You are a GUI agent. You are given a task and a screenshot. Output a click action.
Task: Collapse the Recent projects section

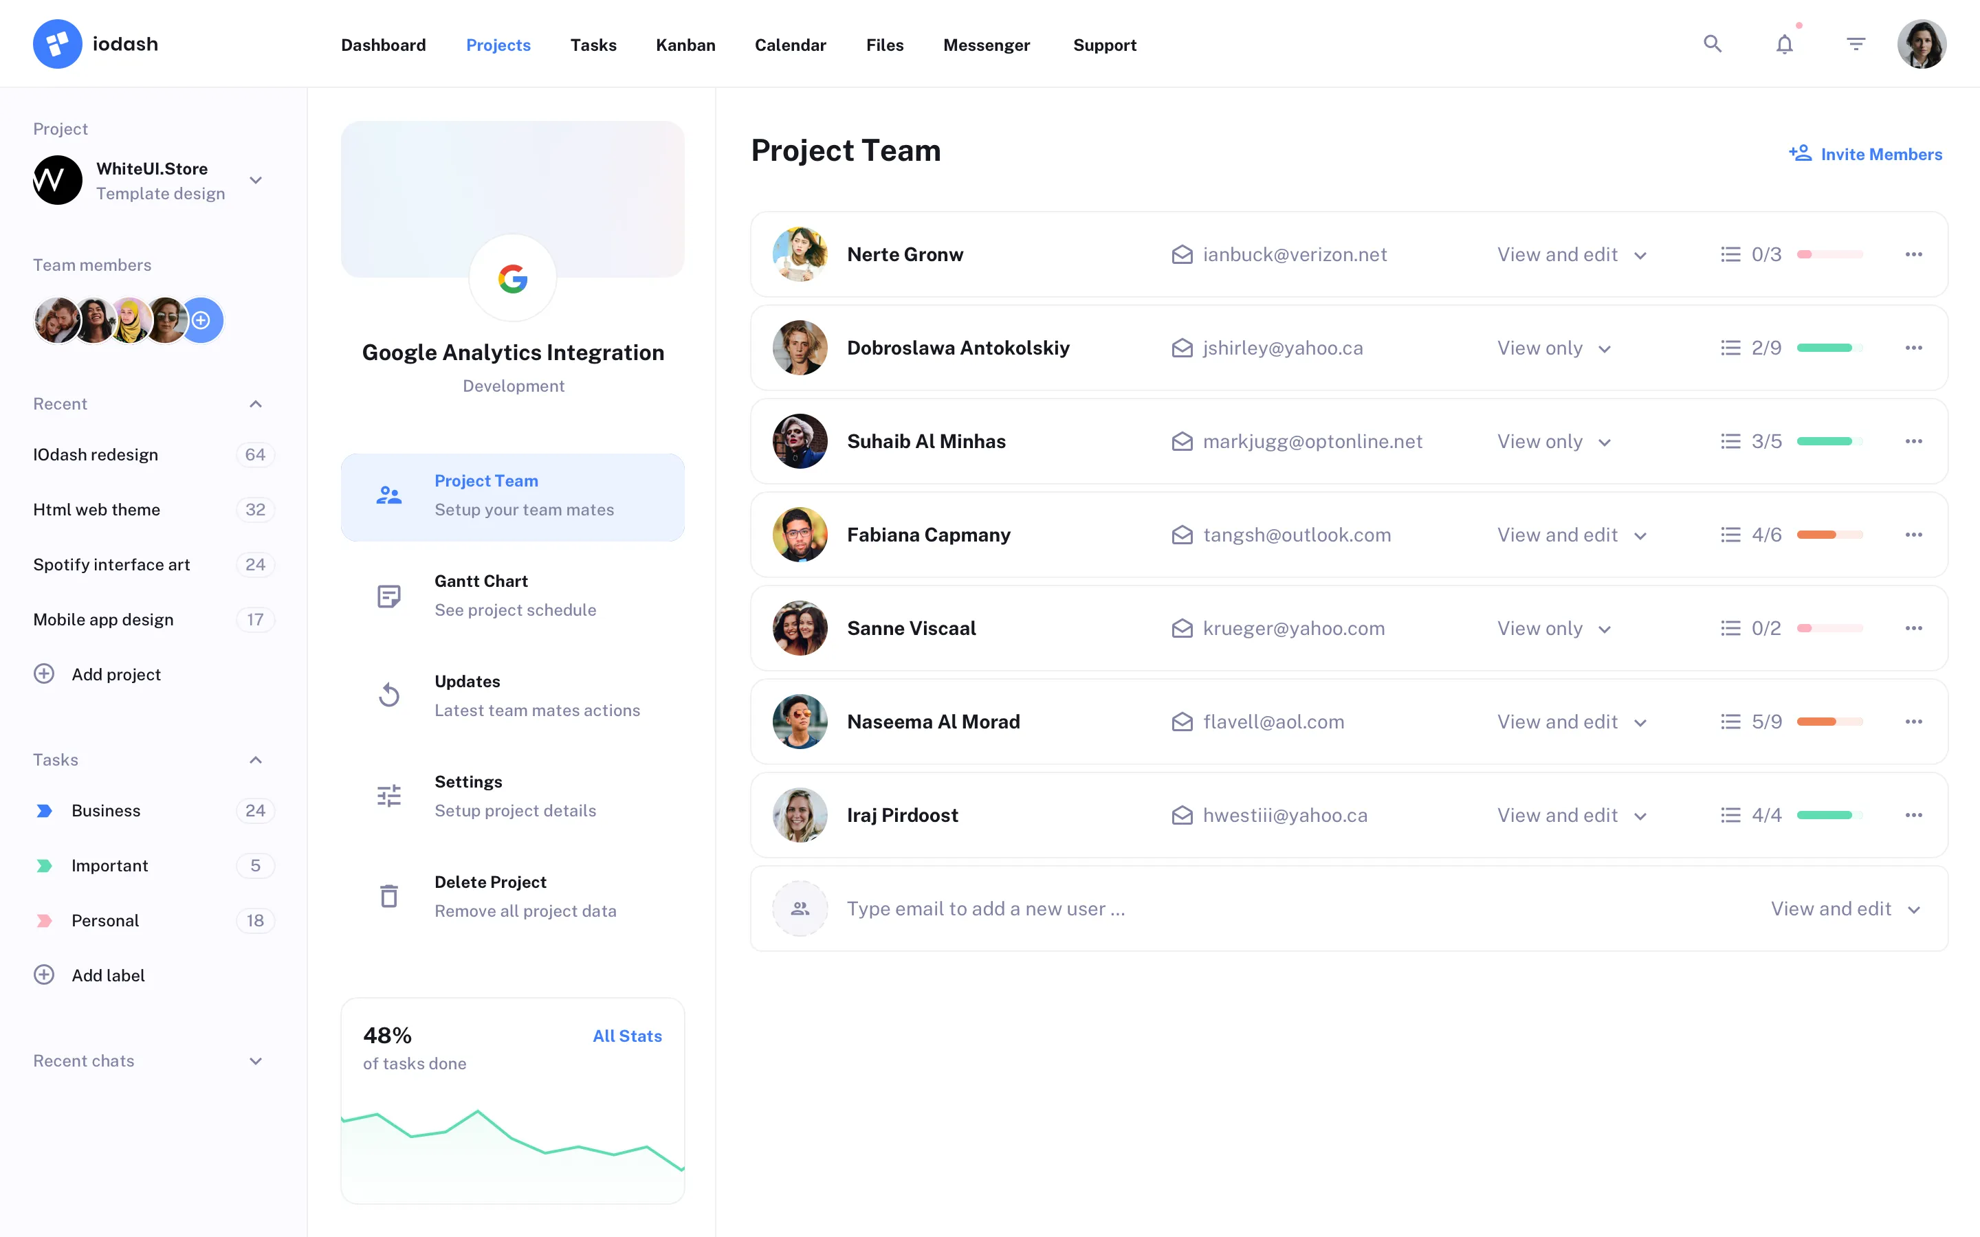pyautogui.click(x=255, y=403)
